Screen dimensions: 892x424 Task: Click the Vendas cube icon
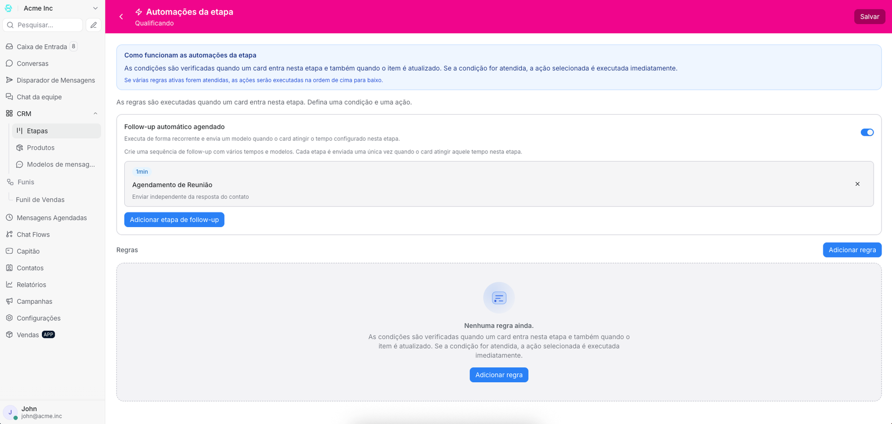click(9, 334)
